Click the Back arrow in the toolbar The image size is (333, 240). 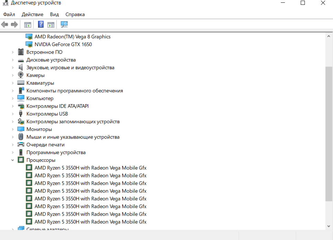5,24
